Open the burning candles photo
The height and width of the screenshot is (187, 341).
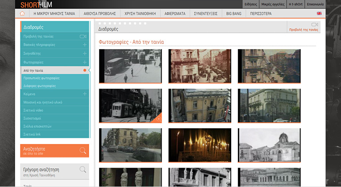coord(200,145)
